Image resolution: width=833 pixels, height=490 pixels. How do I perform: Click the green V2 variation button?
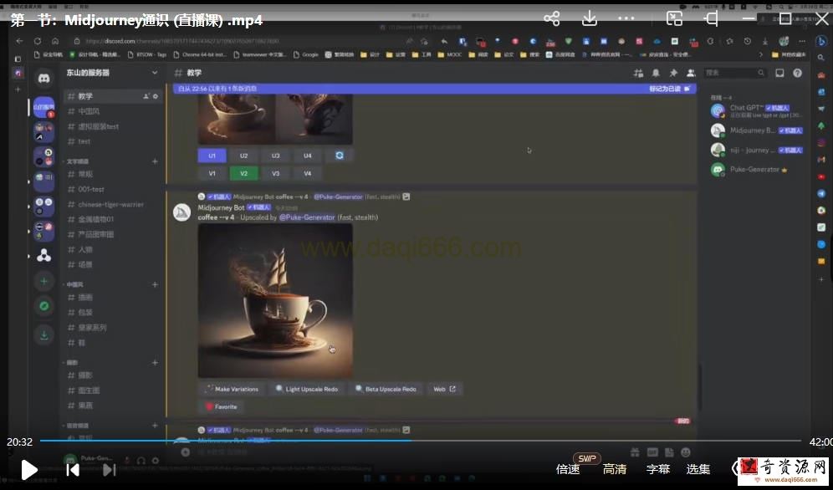pos(244,173)
